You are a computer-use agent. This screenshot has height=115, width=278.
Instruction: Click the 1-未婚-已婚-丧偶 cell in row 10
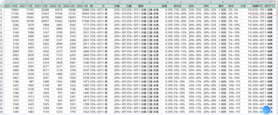150,40
